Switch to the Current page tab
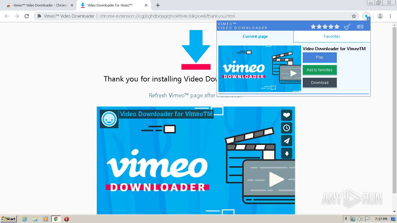Screen dimensions: 397x223 click(255, 36)
